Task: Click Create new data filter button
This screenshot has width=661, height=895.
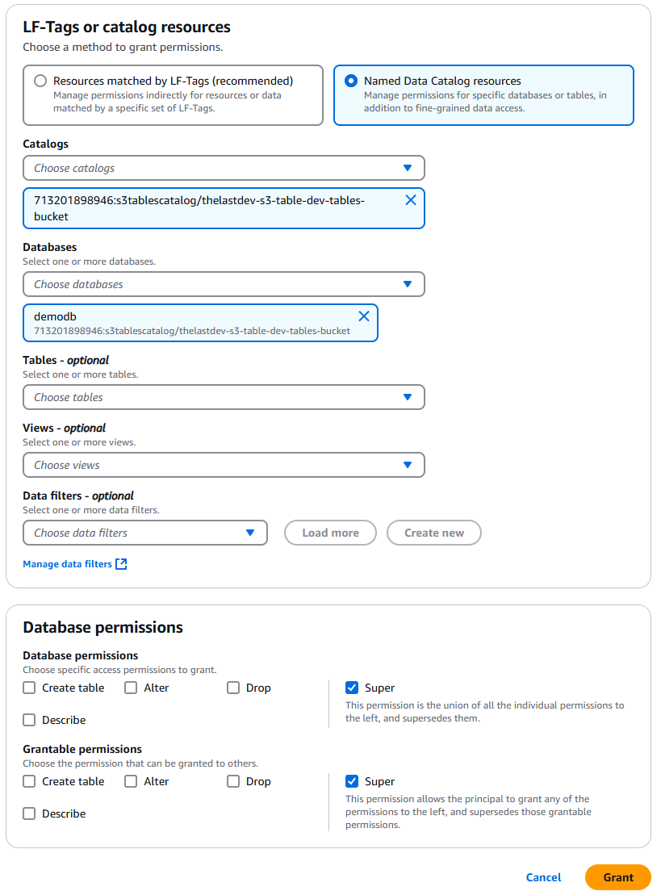Action: pyautogui.click(x=434, y=533)
